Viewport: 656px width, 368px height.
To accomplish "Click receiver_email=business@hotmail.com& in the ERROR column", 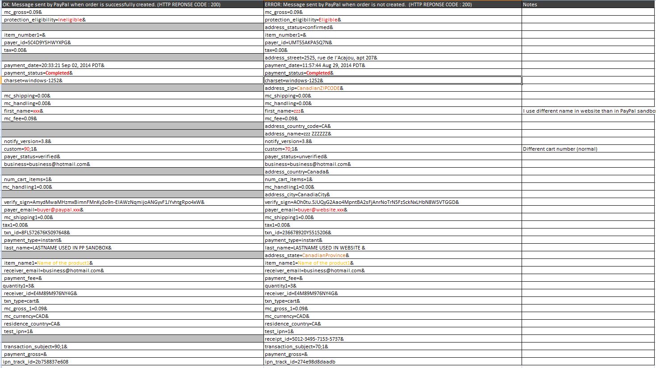I will tap(393, 271).
